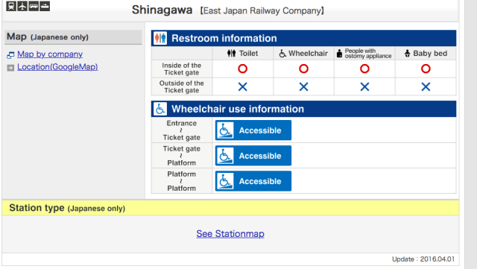Click the bus icon in header
This screenshot has height=269, width=477.
point(34,6)
